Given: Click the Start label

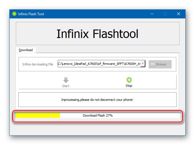Looking at the screenshot, I should (x=66, y=86).
